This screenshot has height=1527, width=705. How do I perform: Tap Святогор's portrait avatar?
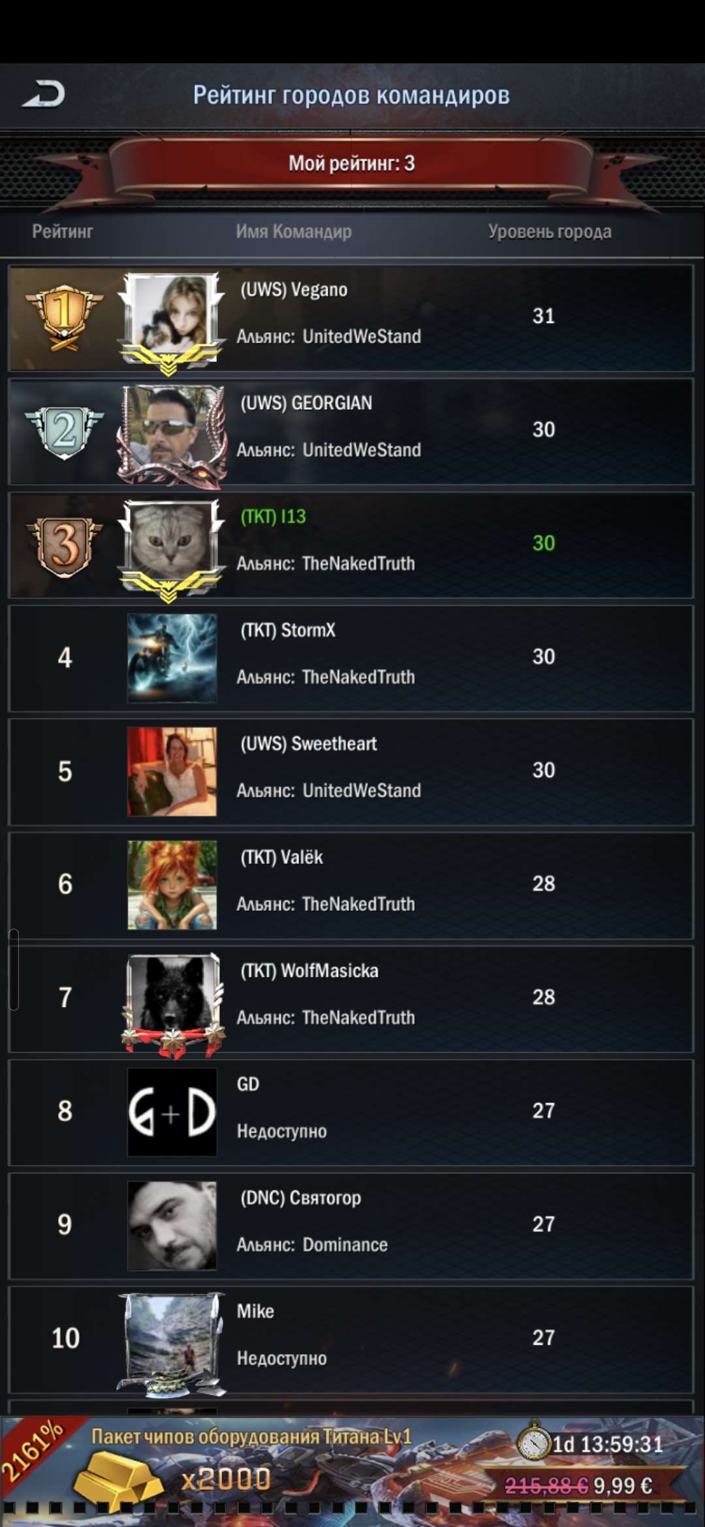172,1226
